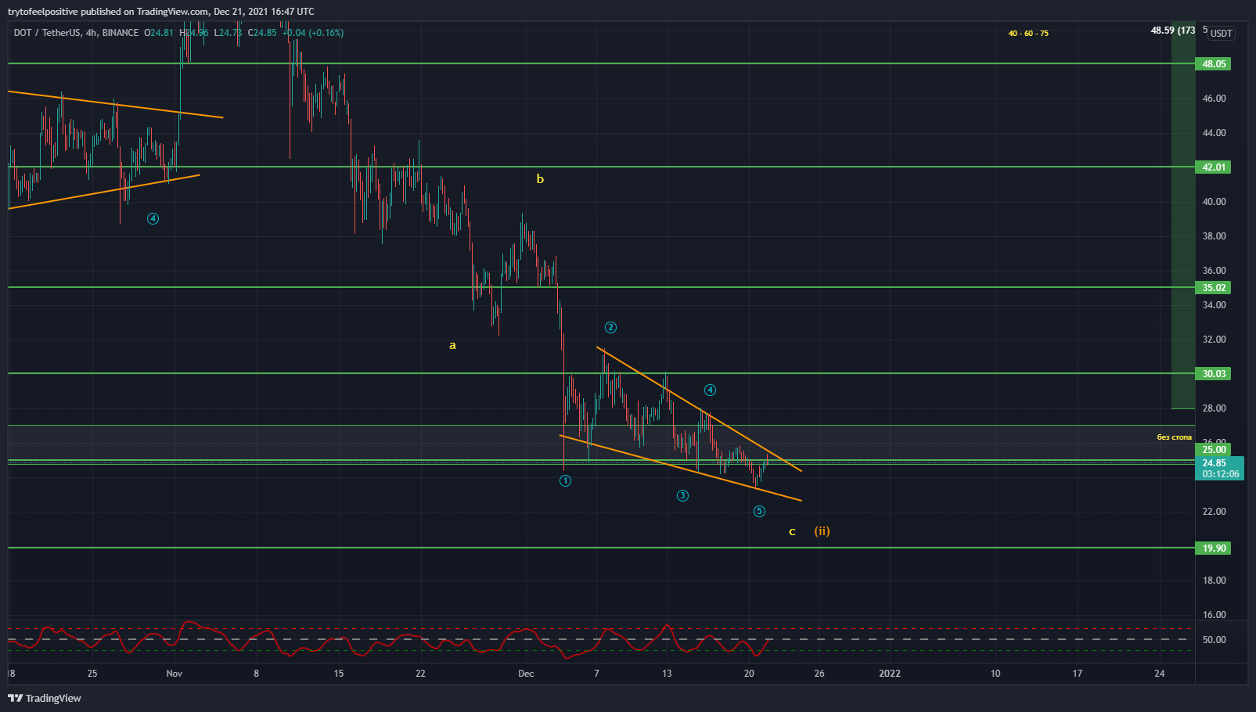This screenshot has height=712, width=1256.
Task: Click the 16.00 price scale value
Action: pos(1214,615)
